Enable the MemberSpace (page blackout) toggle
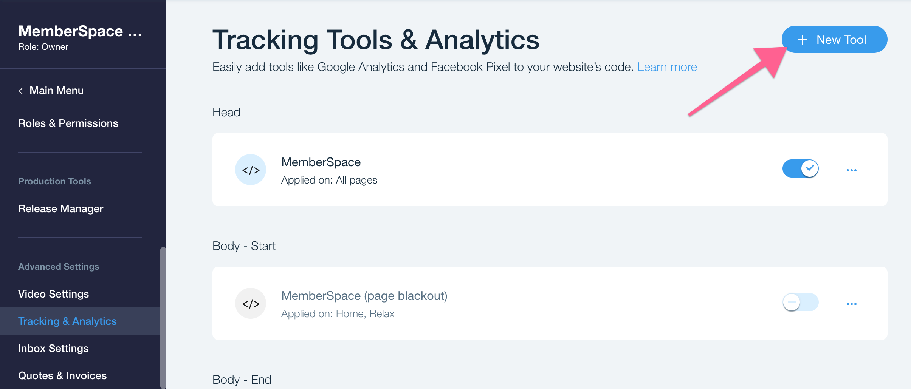 [x=800, y=302]
